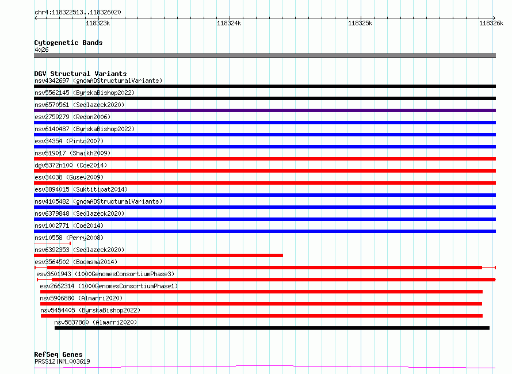Click esv3894015 (Suktitipat2014) label
The image size is (512, 374).
(x=81, y=189)
